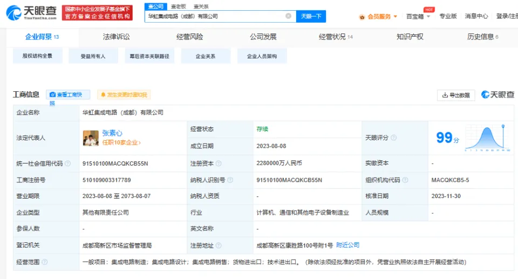Open 张素心 profile link

point(112,133)
